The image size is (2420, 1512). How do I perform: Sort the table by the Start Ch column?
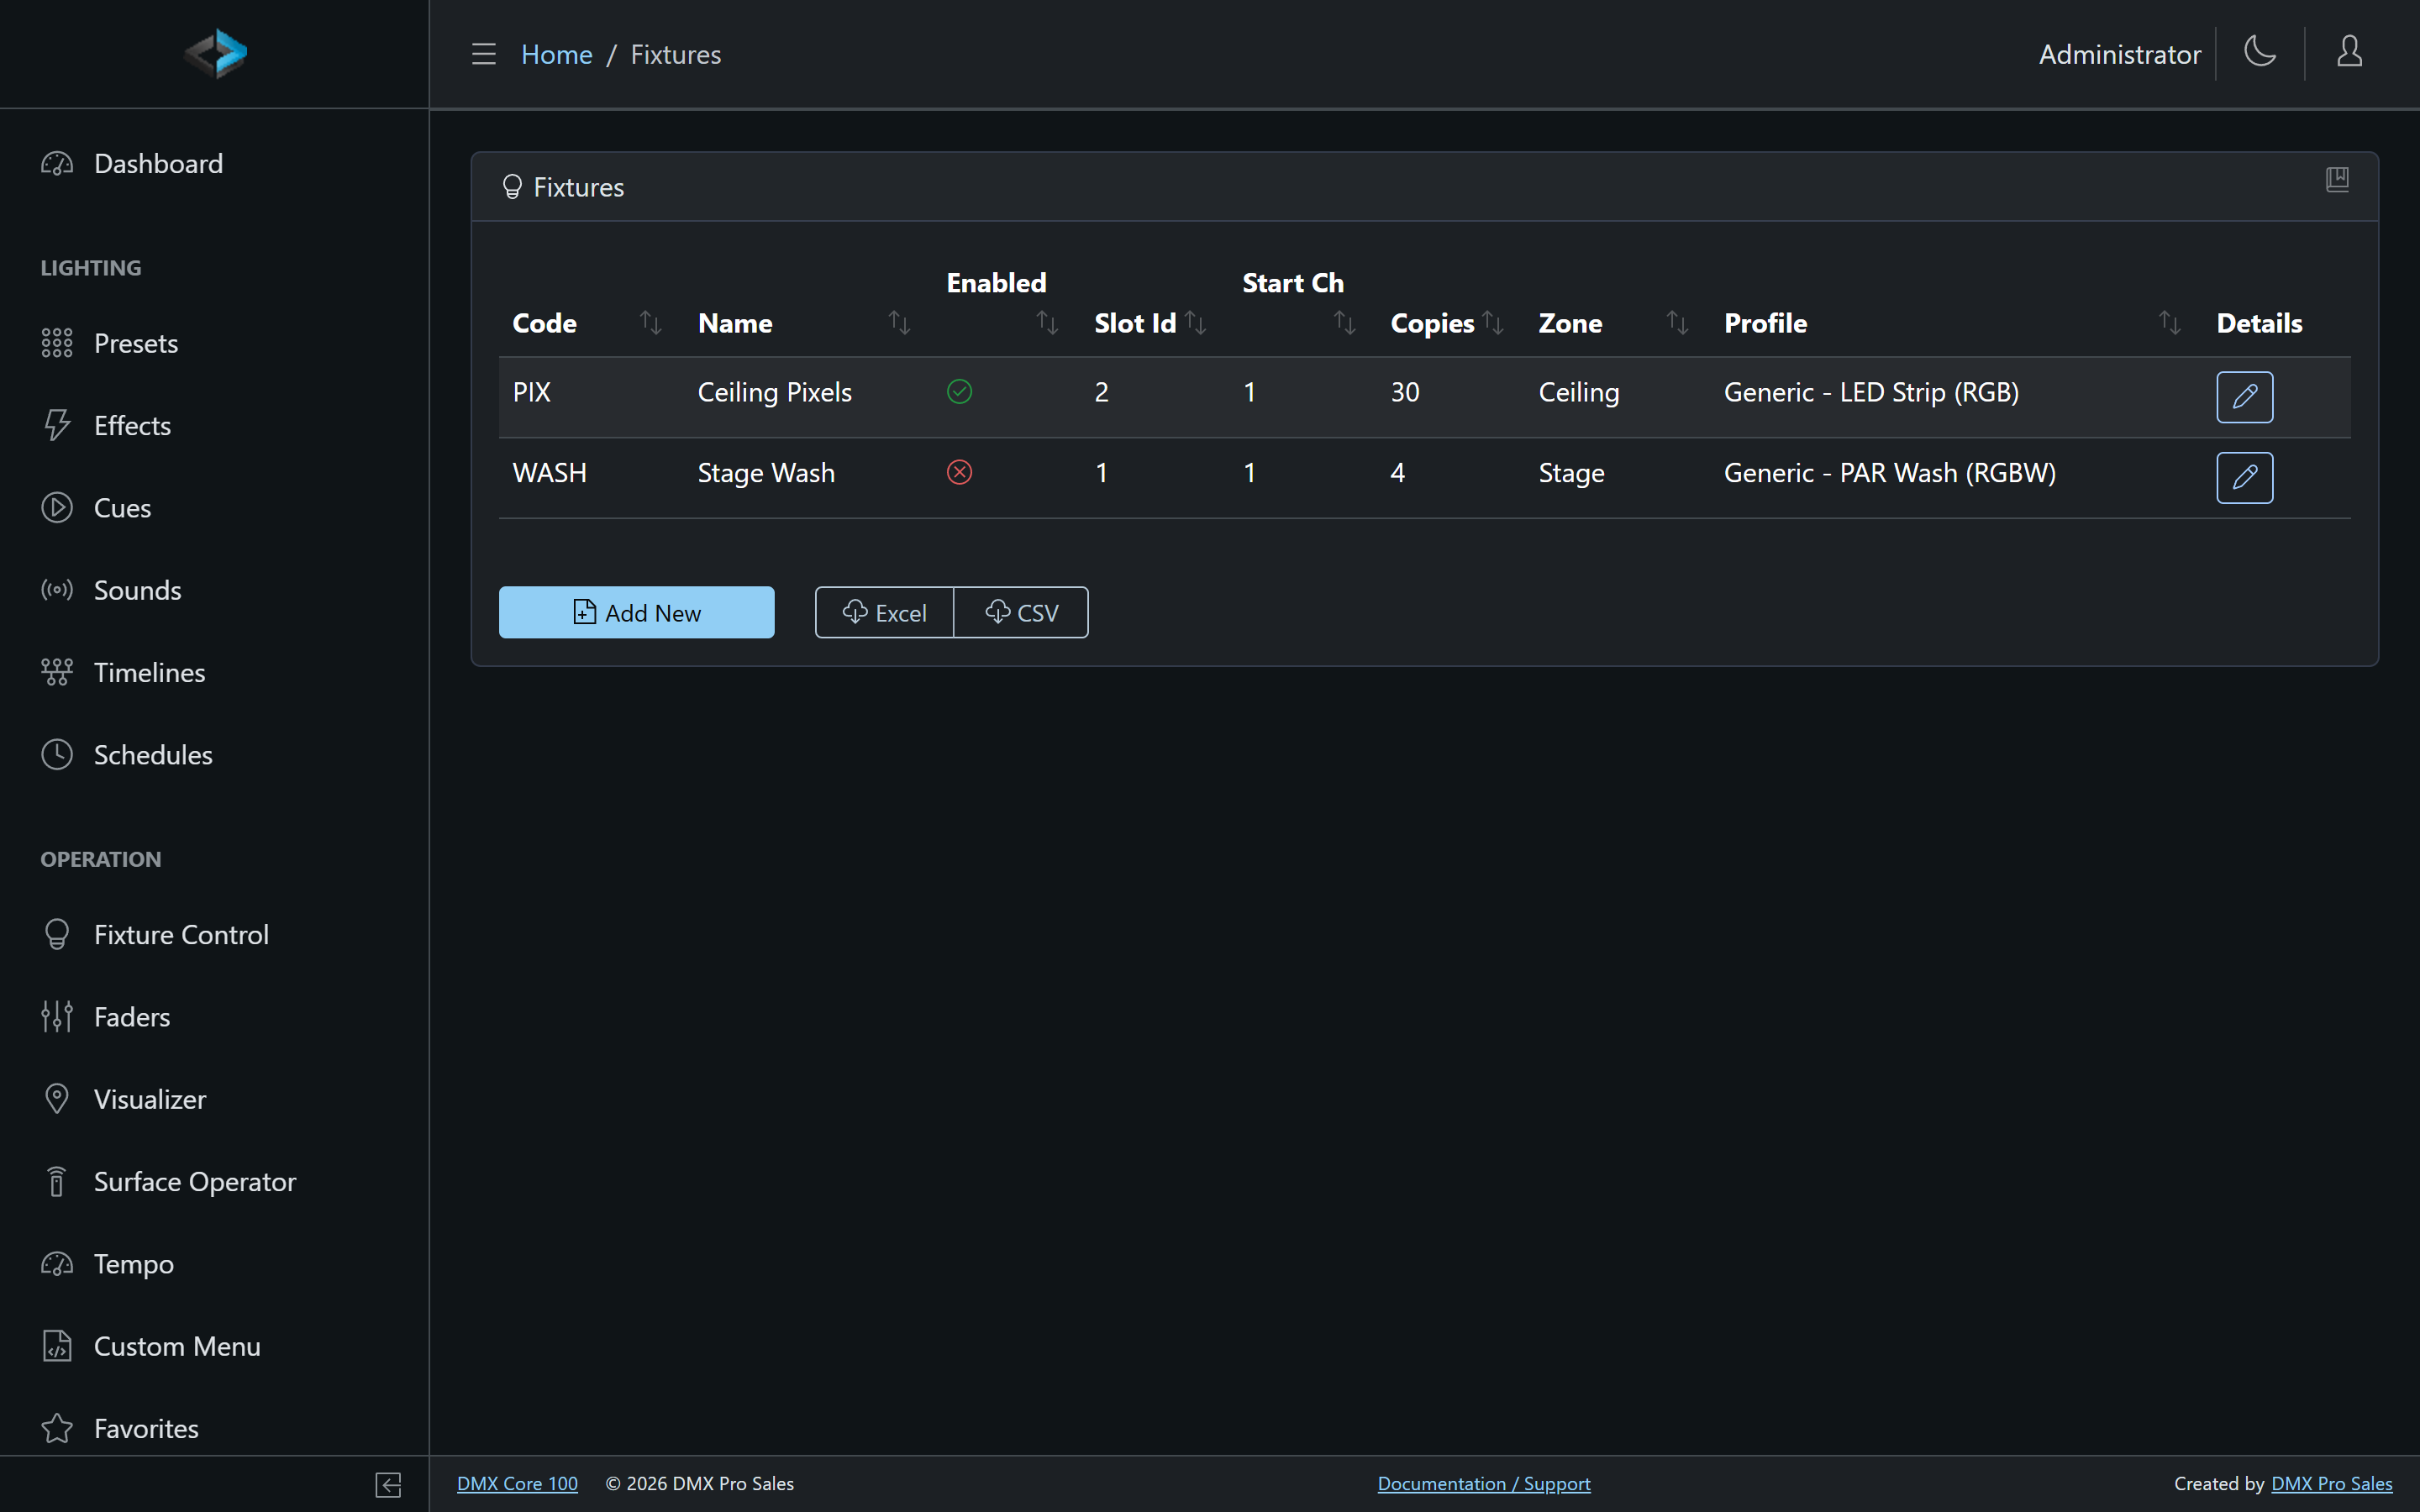(x=1344, y=322)
